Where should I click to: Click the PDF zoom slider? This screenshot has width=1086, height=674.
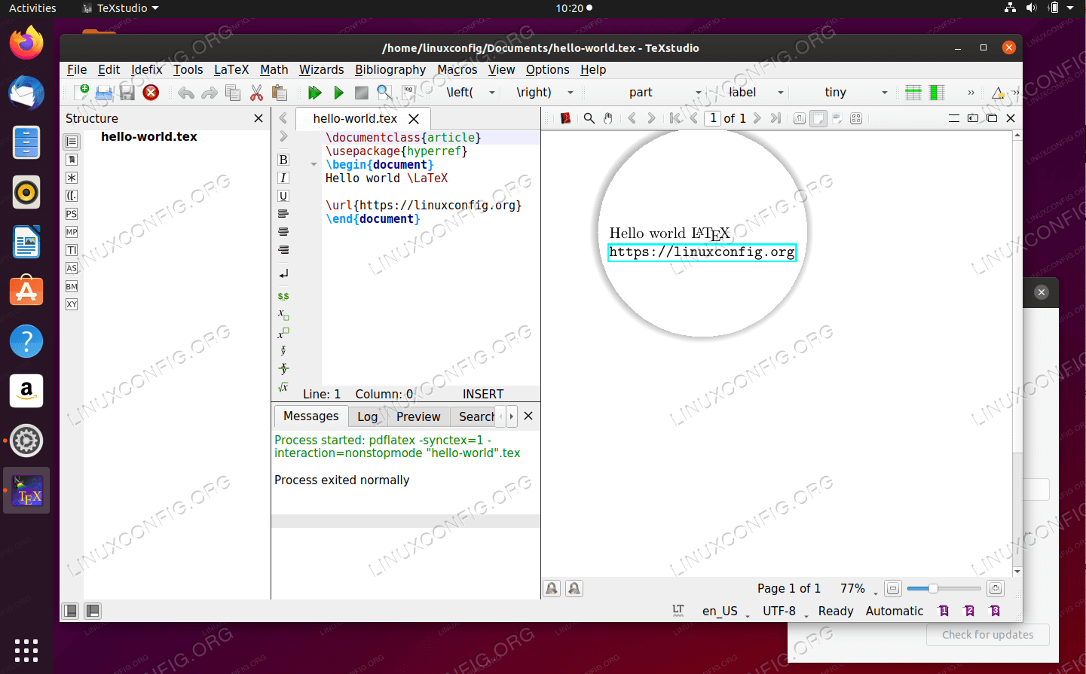pyautogui.click(x=944, y=589)
